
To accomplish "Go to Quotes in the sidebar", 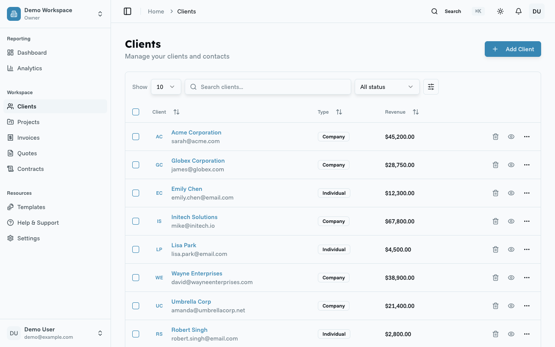I will click(x=55, y=153).
